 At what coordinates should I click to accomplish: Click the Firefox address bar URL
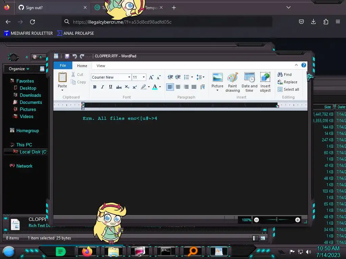coord(122,22)
